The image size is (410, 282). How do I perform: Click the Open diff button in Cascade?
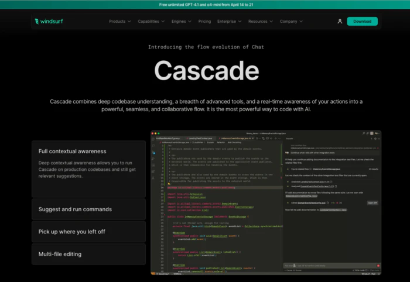coord(373,202)
